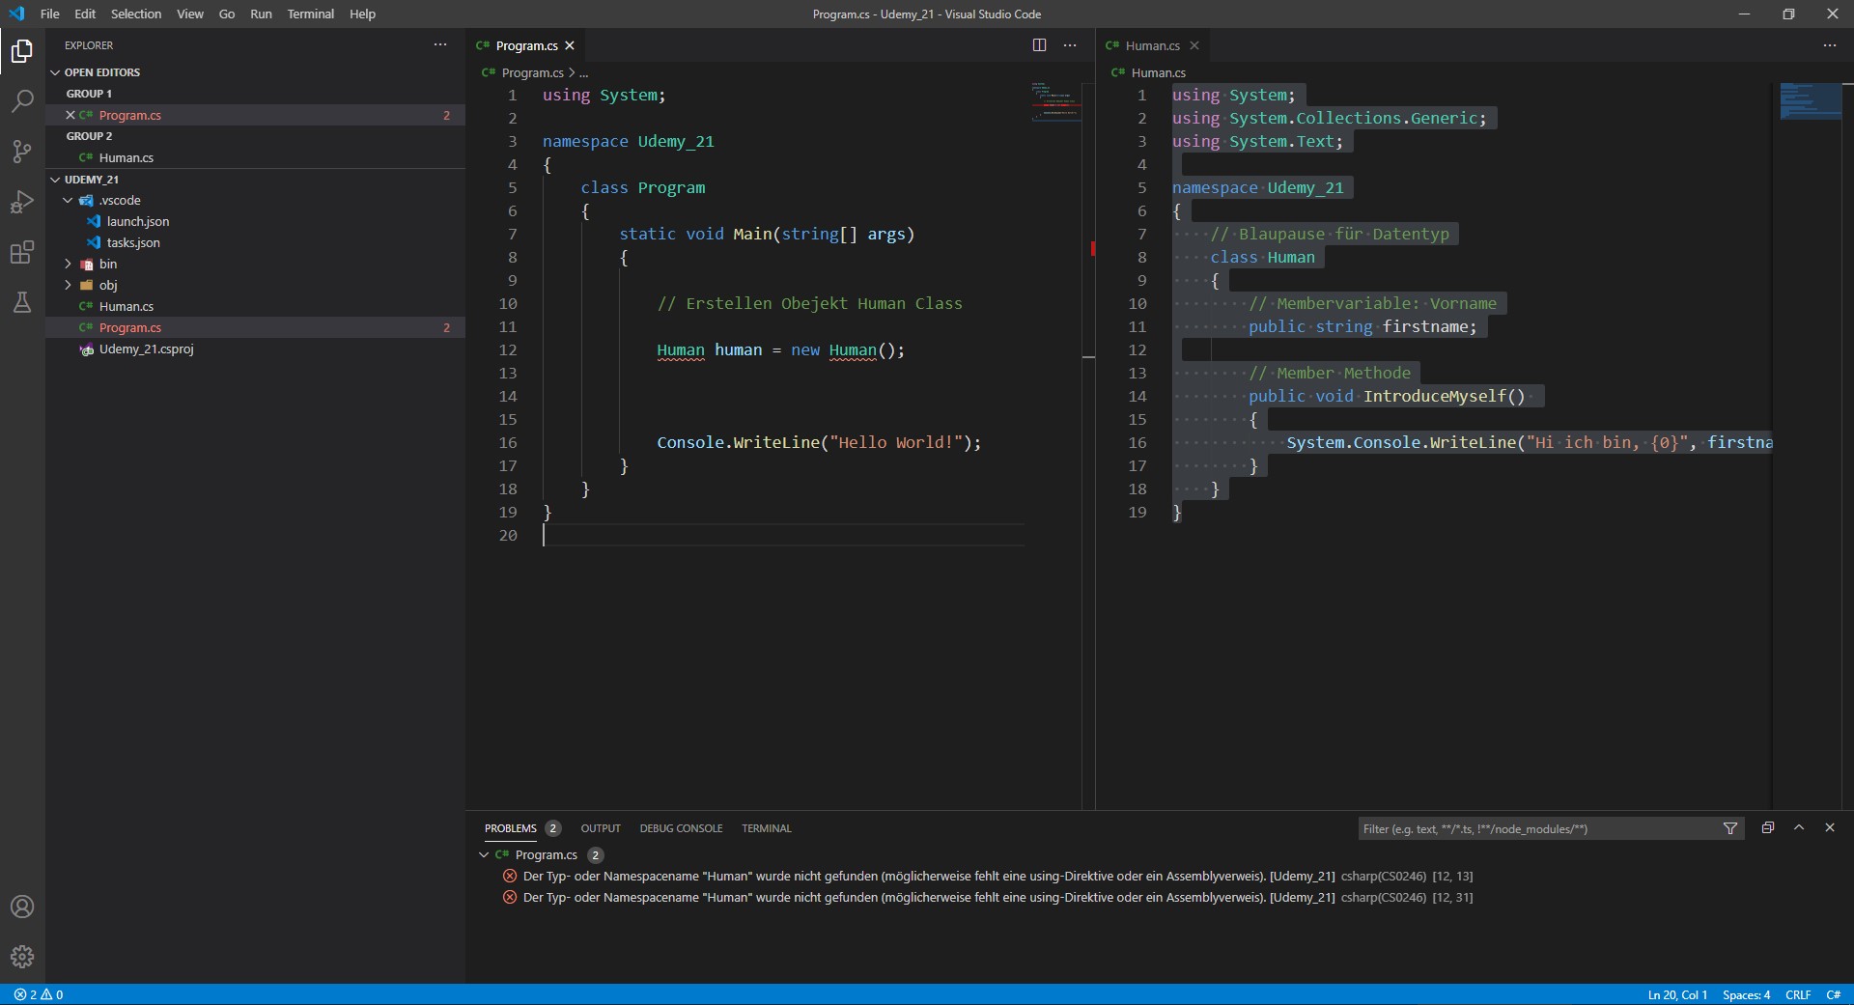Switch to the Output panel tab
Image resolution: width=1854 pixels, height=1005 pixels.
601,828
